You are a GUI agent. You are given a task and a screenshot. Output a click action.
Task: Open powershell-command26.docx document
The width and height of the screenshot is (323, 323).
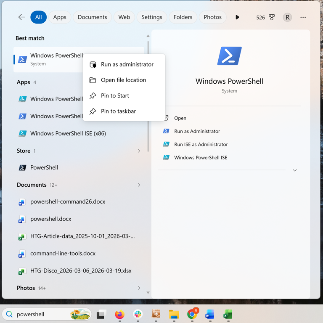point(79,202)
